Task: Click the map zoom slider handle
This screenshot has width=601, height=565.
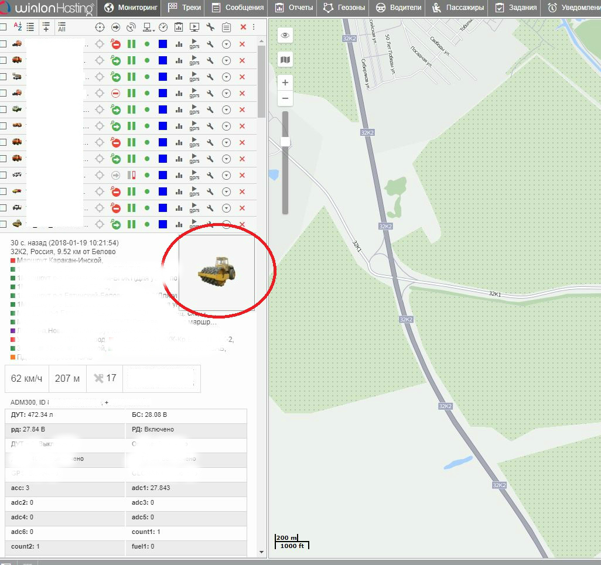Action: 285,142
